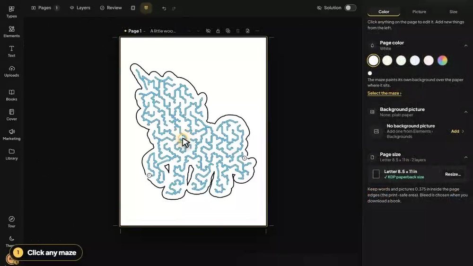The height and width of the screenshot is (266, 473).
Task: Open the Library folder
Action: tap(11, 154)
